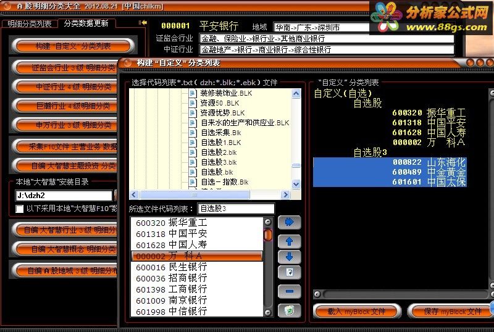Switch to the 分类数据更新 tab

[x=86, y=23]
